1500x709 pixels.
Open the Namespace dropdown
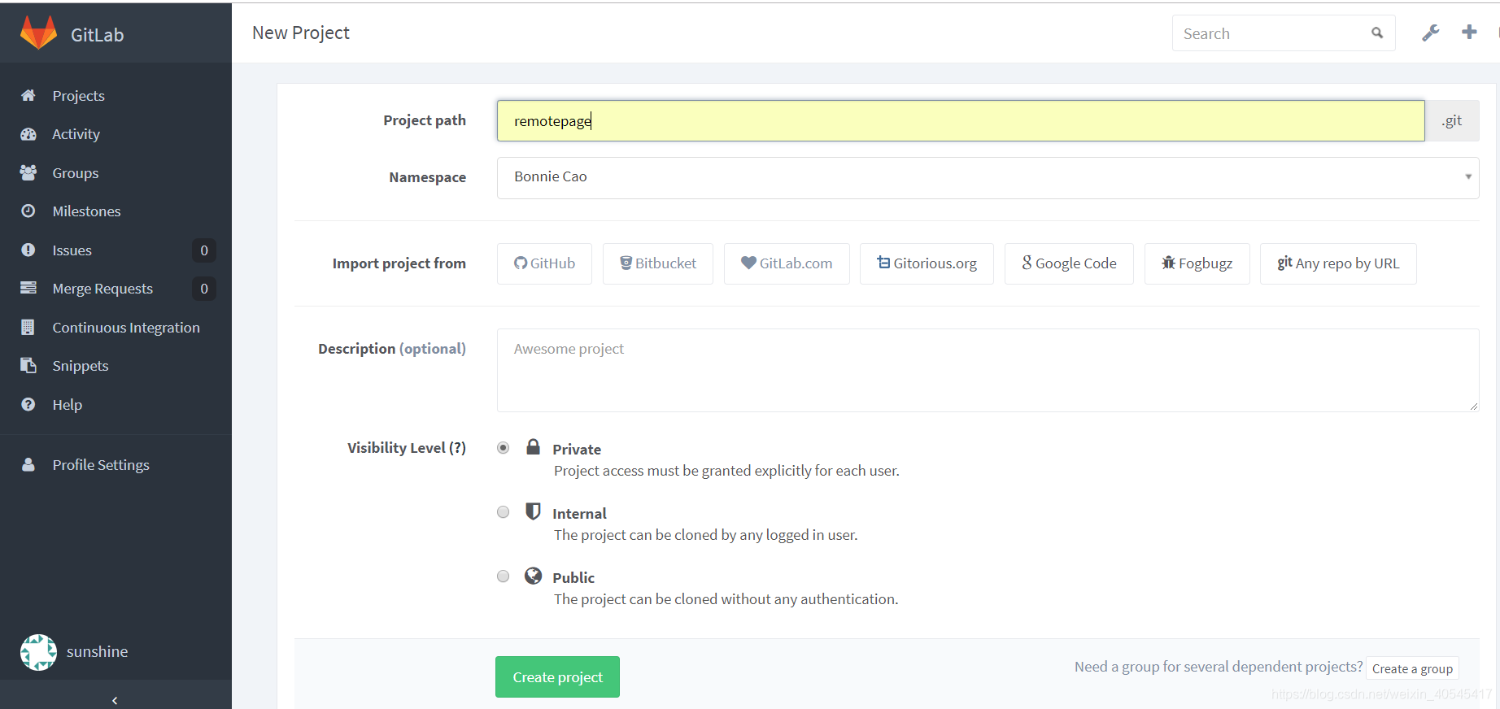pos(988,177)
